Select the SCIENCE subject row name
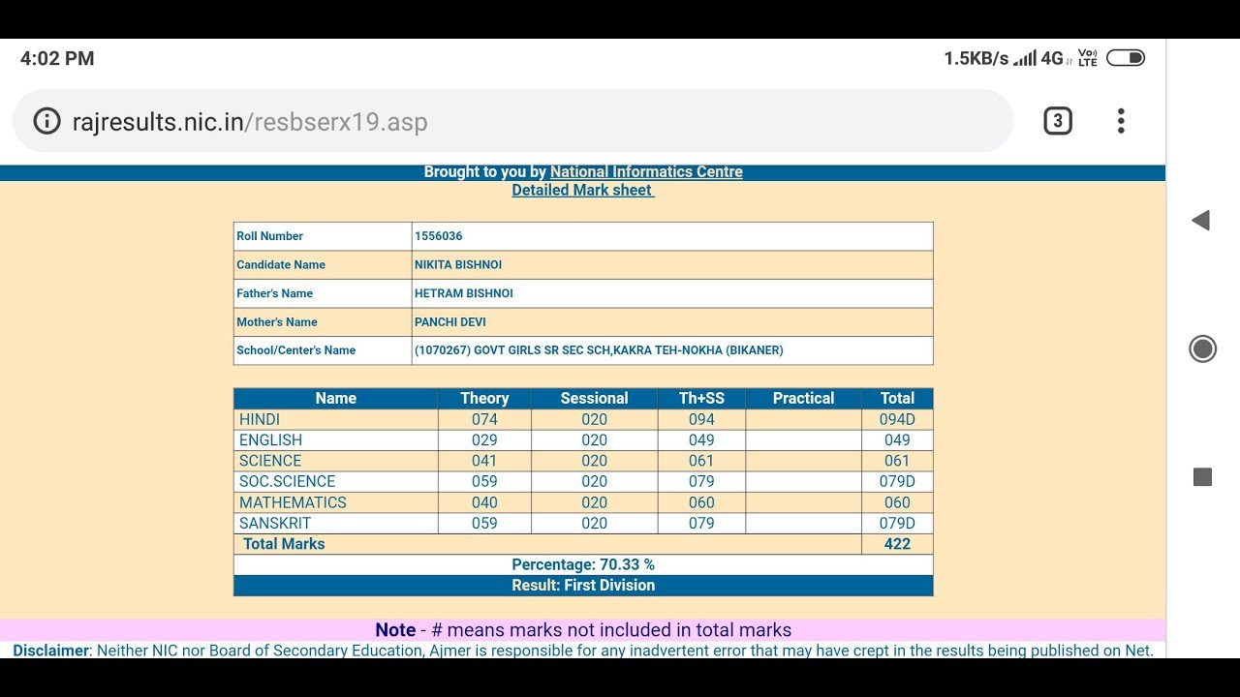This screenshot has width=1240, height=697. [x=270, y=461]
